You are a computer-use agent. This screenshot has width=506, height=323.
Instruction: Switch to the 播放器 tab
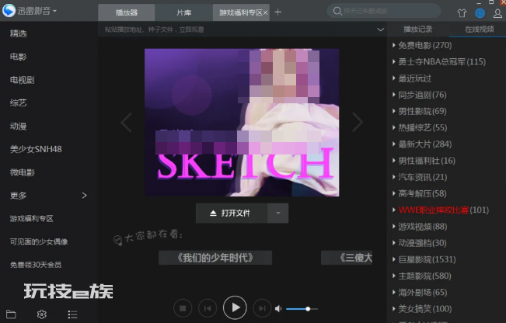click(x=127, y=12)
